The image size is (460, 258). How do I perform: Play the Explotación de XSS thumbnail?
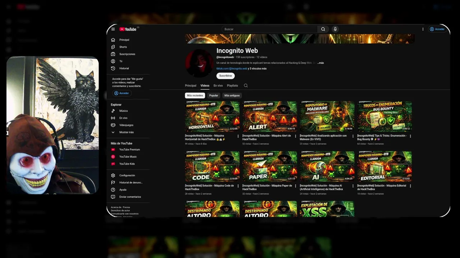point(327,209)
